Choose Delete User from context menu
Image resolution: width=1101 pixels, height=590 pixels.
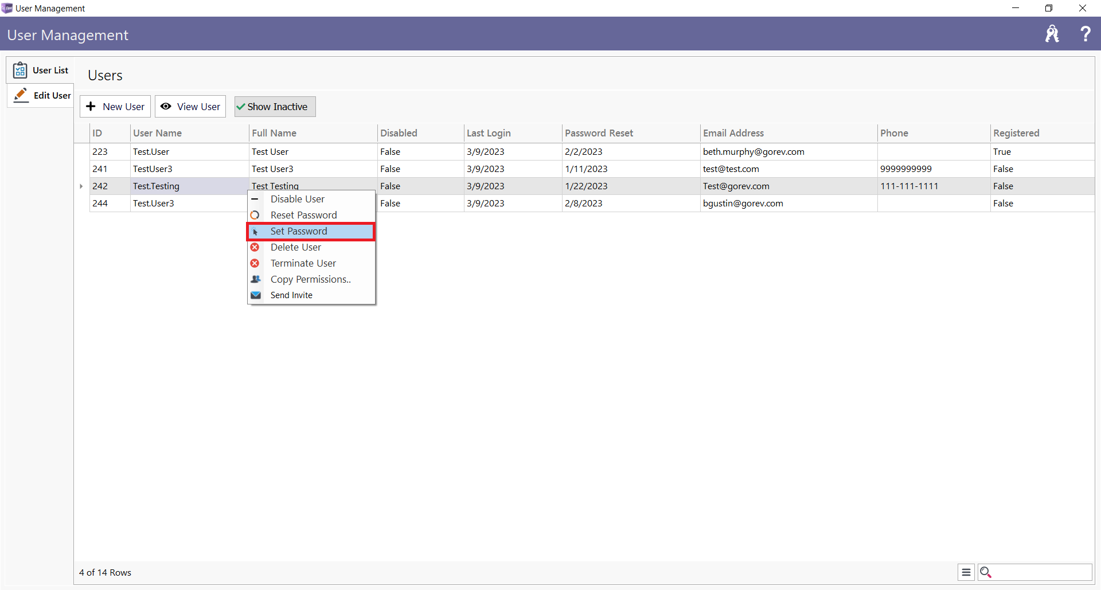point(311,247)
